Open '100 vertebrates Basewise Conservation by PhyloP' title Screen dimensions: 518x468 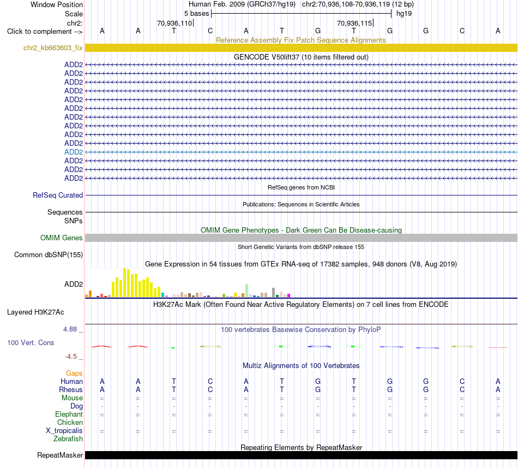pos(300,329)
